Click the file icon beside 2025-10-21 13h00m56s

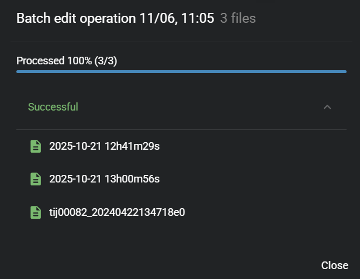point(36,179)
